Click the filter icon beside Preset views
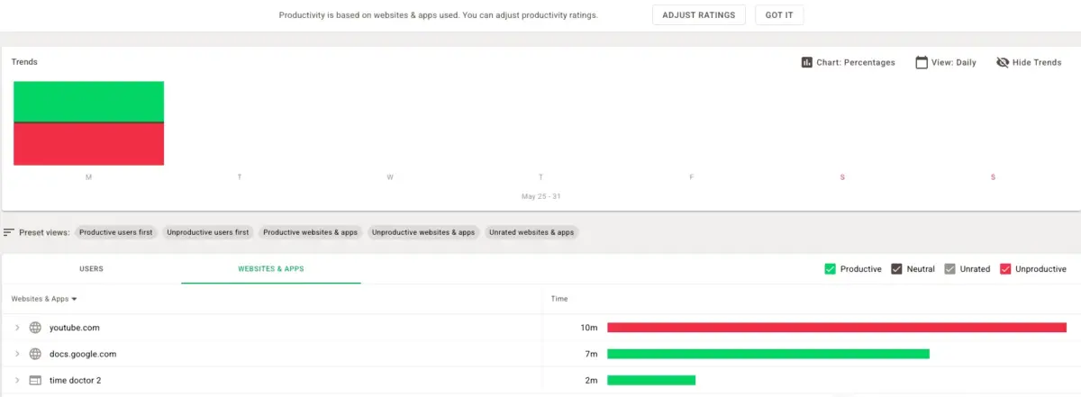Viewport: 1081px width, 397px height. click(9, 232)
